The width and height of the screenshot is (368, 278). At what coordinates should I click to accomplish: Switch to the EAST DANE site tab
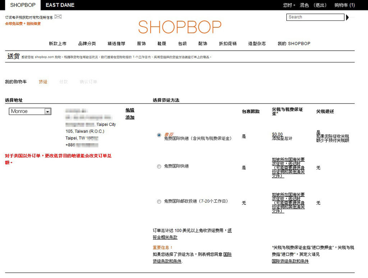[x=60, y=5]
